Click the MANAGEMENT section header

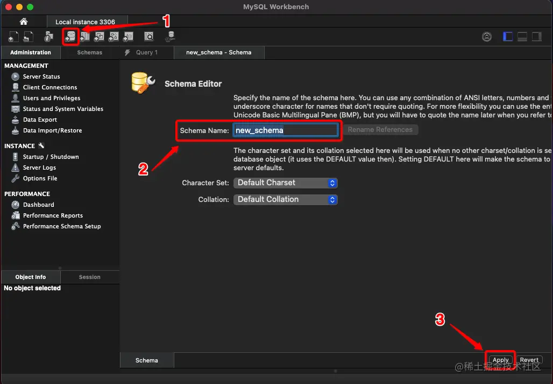[26, 66]
